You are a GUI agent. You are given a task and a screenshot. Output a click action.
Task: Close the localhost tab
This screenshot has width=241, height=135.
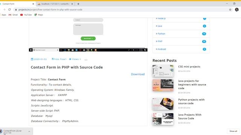coord(72,4)
